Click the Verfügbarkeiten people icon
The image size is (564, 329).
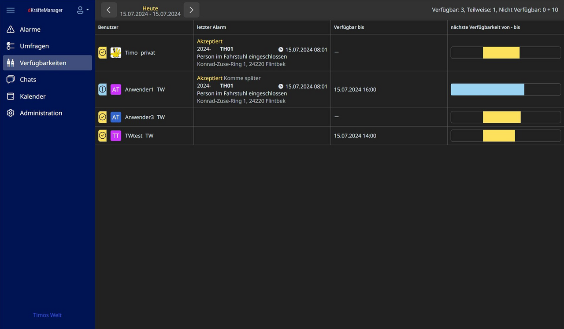coord(11,63)
